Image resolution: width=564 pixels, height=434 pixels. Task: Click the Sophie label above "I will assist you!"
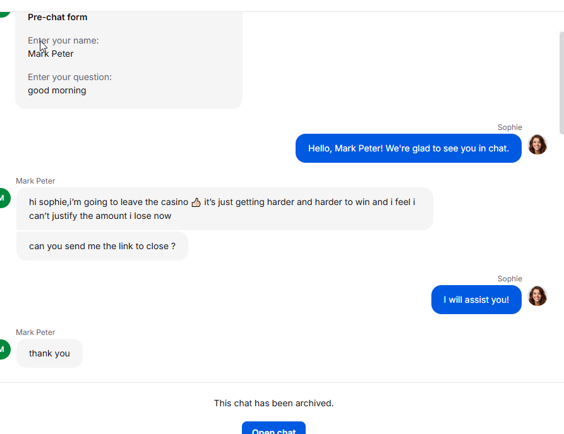(510, 279)
